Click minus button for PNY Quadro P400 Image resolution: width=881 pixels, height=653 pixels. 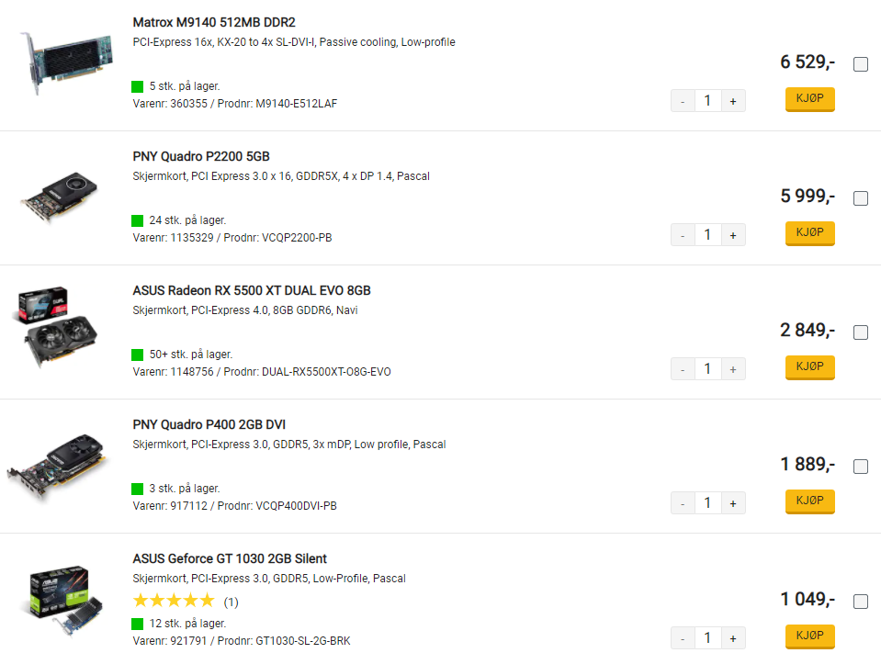[683, 503]
